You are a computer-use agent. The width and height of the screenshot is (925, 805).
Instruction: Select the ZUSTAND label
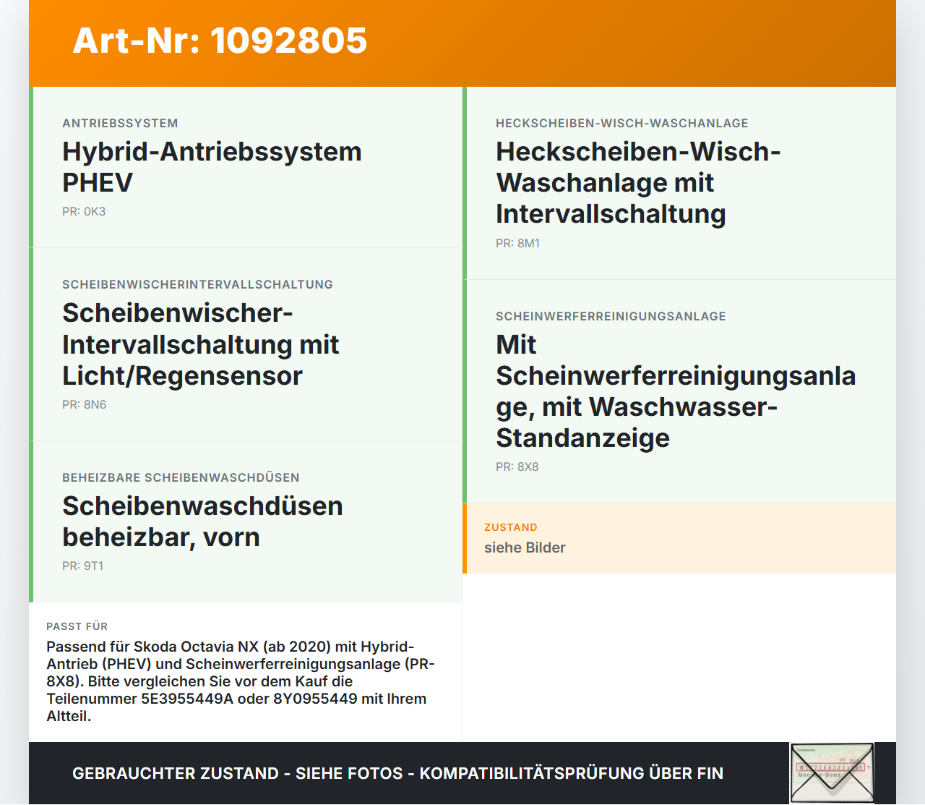pyautogui.click(x=511, y=528)
